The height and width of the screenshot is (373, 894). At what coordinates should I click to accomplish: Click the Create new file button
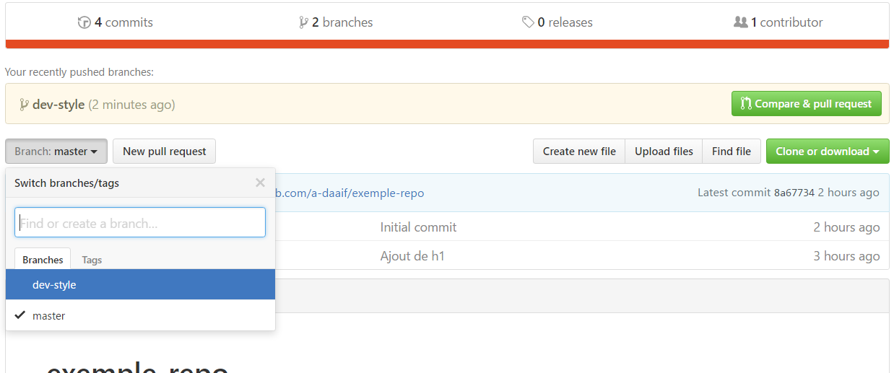click(x=579, y=152)
